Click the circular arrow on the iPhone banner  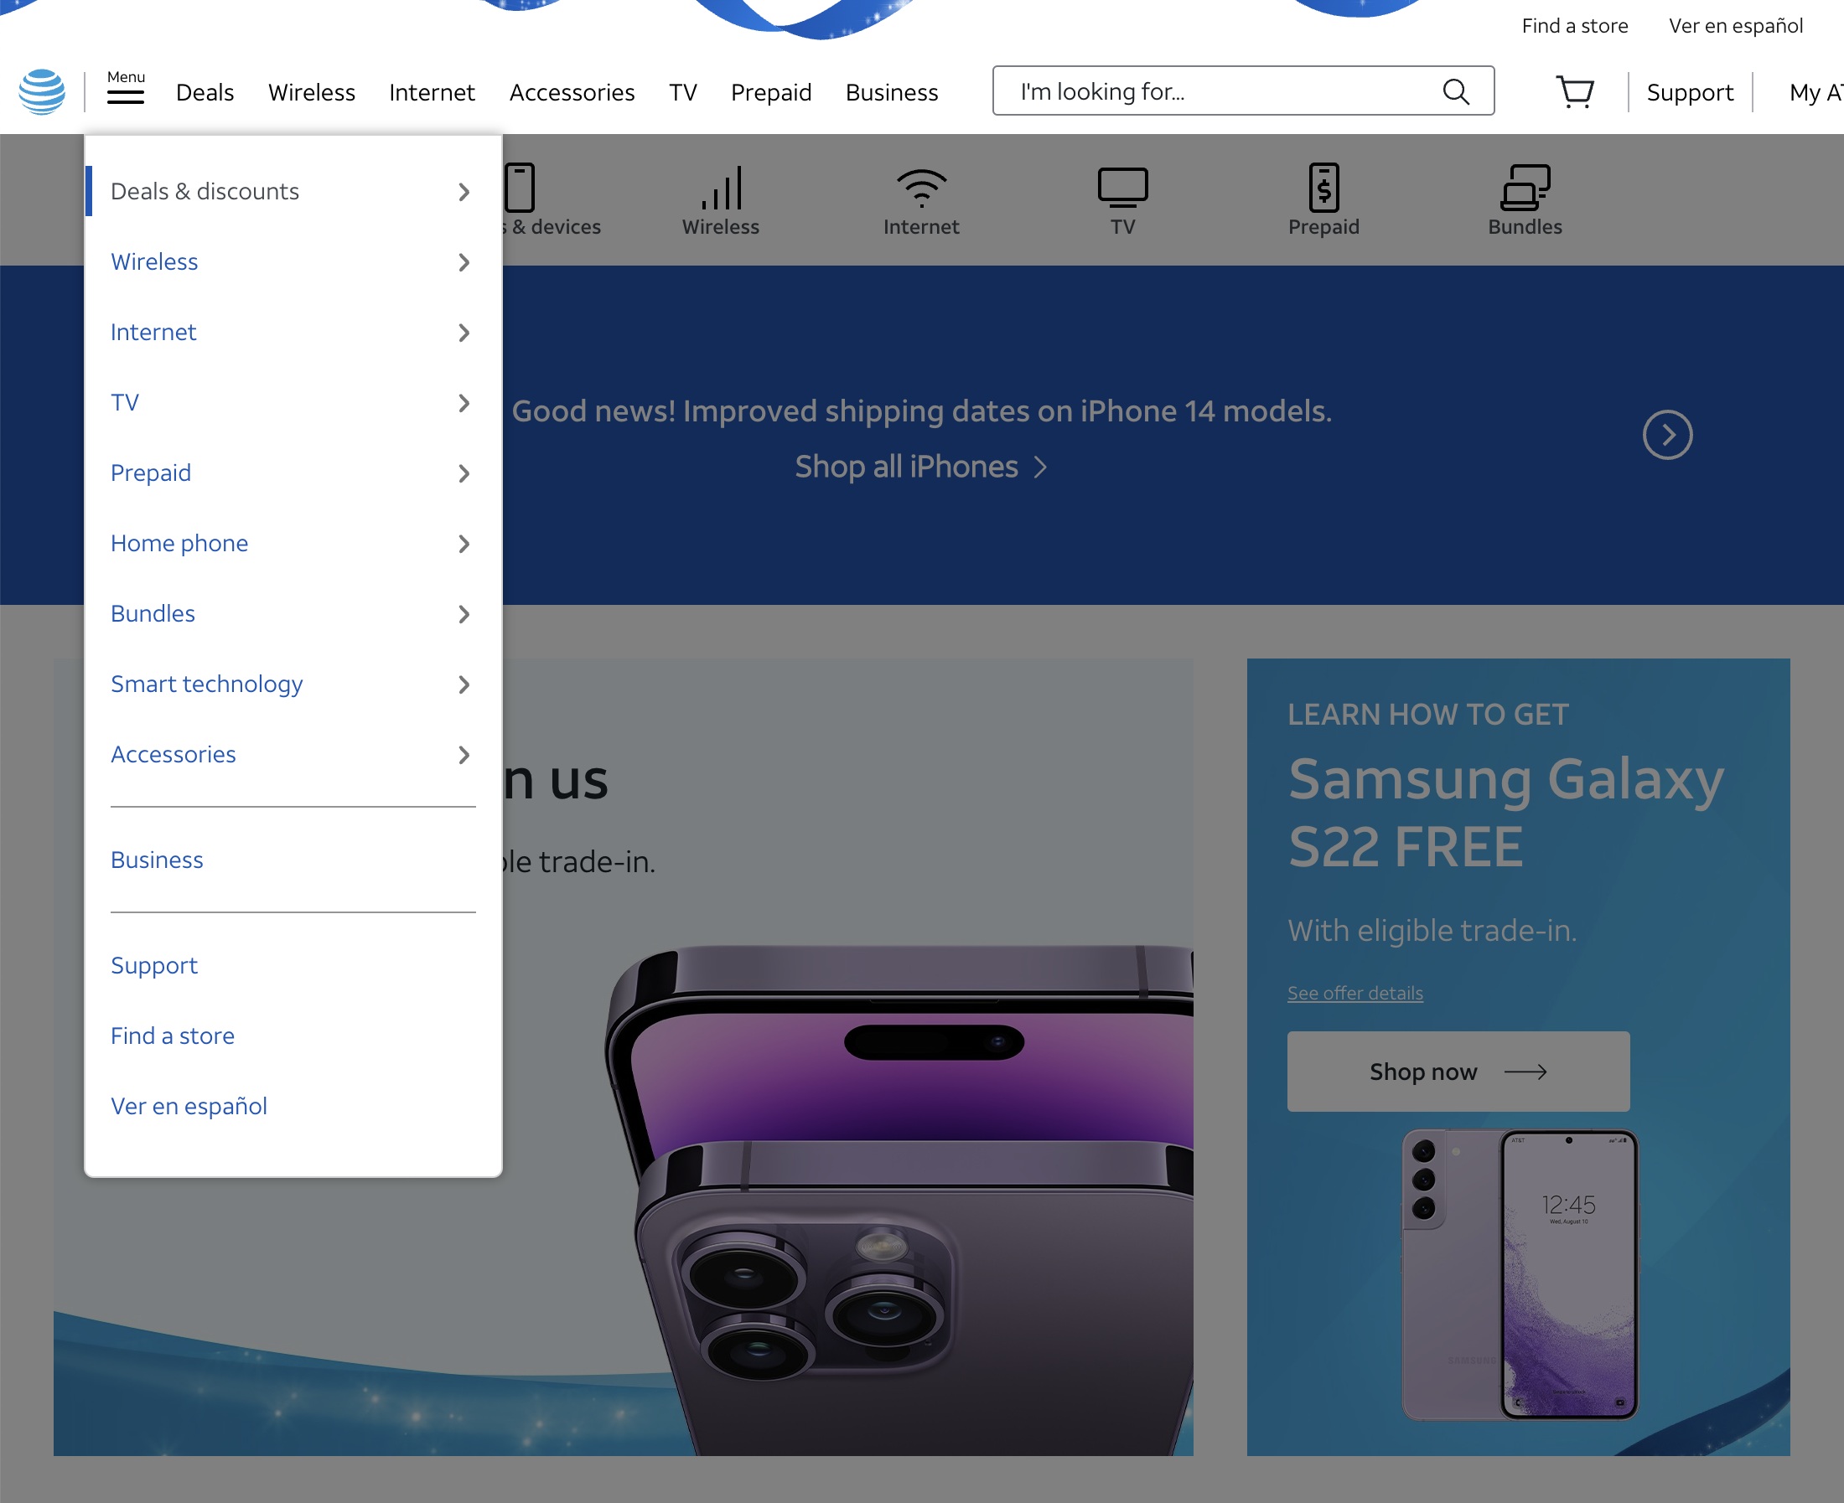[x=1666, y=435]
